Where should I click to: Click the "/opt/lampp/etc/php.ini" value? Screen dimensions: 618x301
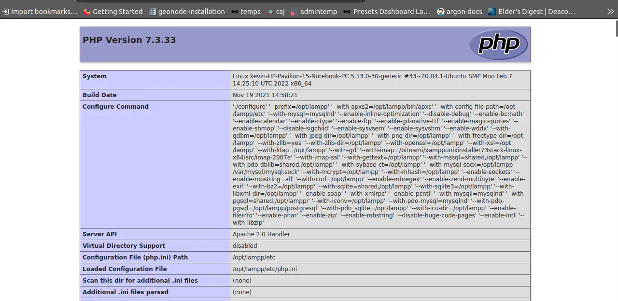click(265, 269)
